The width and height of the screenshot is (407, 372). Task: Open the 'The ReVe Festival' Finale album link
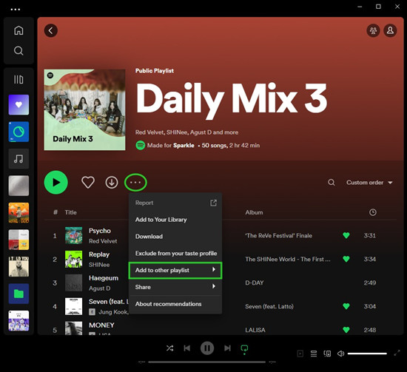pyautogui.click(x=278, y=235)
